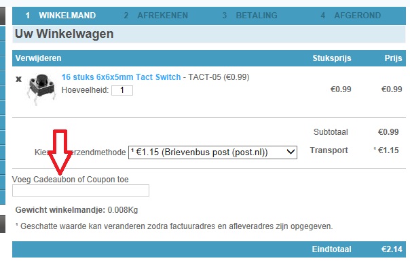The height and width of the screenshot is (267, 410).
Task: Select the 4 AFGEROND step
Action: [x=351, y=16]
